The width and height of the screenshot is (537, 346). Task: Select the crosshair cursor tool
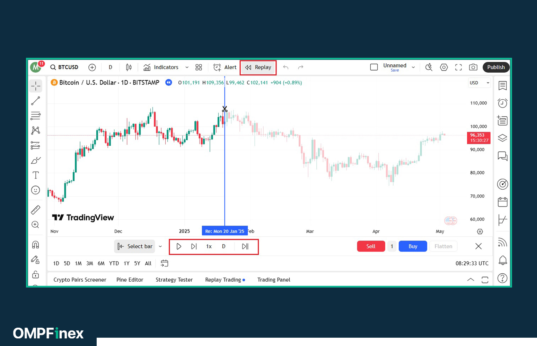[x=36, y=86]
